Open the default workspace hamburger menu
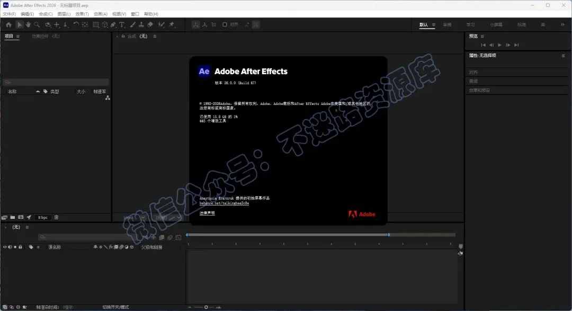This screenshot has width=572, height=311. [x=433, y=24]
